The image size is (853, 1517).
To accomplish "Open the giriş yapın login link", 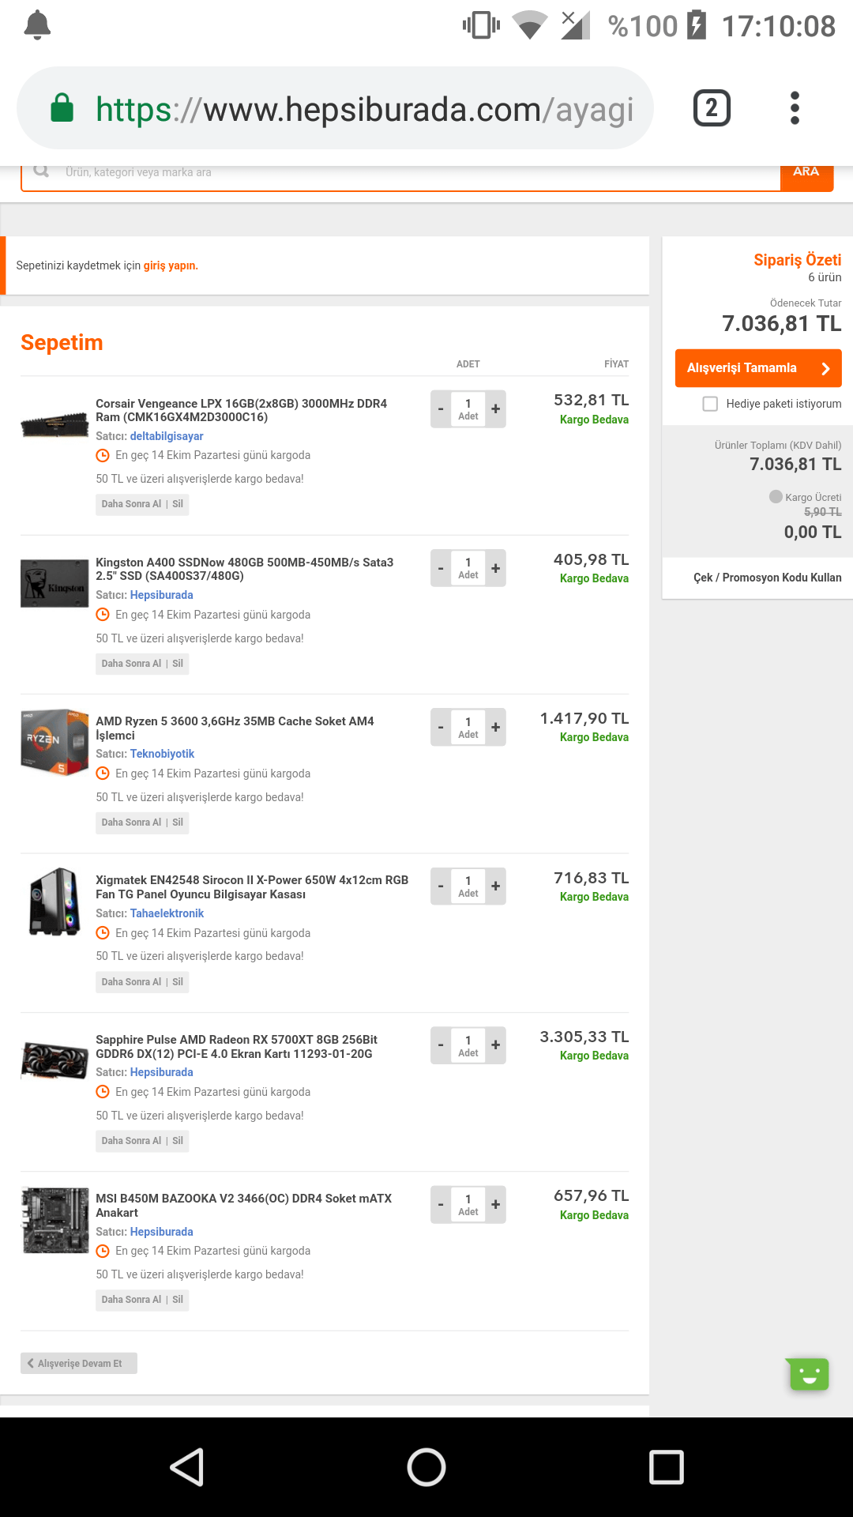I will (171, 265).
